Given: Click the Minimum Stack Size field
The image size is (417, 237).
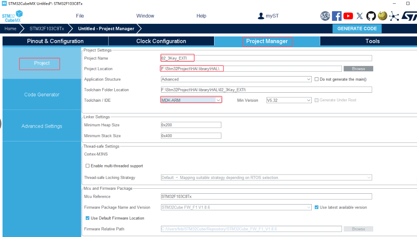Looking at the screenshot, I should [x=191, y=136].
